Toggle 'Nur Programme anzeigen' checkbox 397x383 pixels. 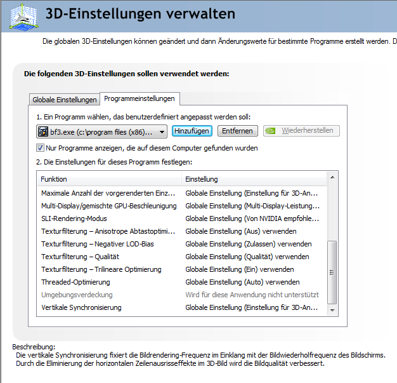[x=40, y=148]
